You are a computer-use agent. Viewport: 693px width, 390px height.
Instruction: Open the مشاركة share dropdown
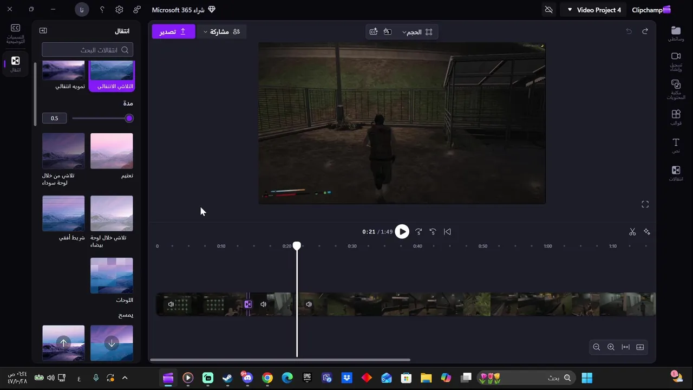[222, 31]
